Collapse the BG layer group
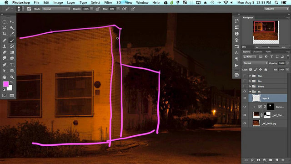291x164 pixels. pos(250,92)
